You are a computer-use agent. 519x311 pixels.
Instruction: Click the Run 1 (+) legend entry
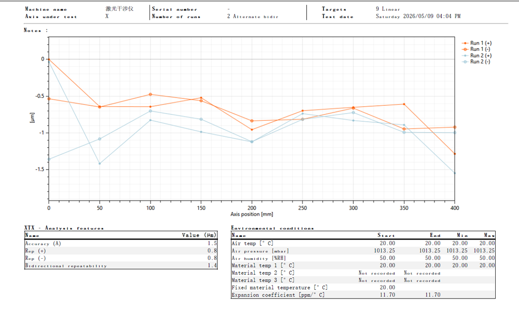(x=476, y=43)
